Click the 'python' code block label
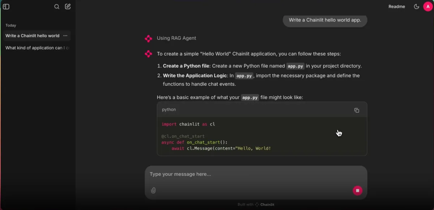The width and height of the screenshot is (434, 210). tap(169, 110)
